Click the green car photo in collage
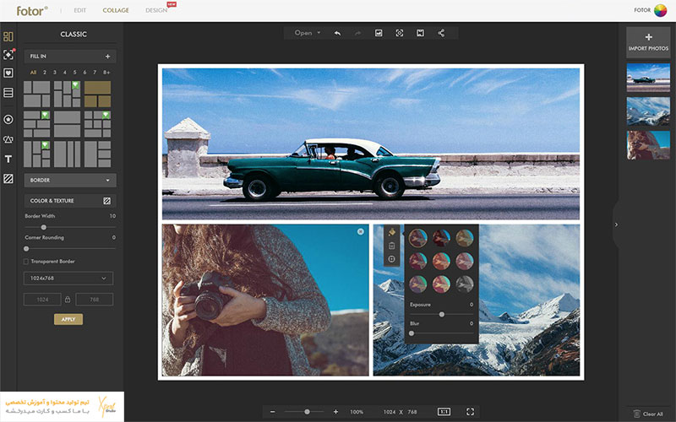This screenshot has height=422, width=676. tap(371, 144)
